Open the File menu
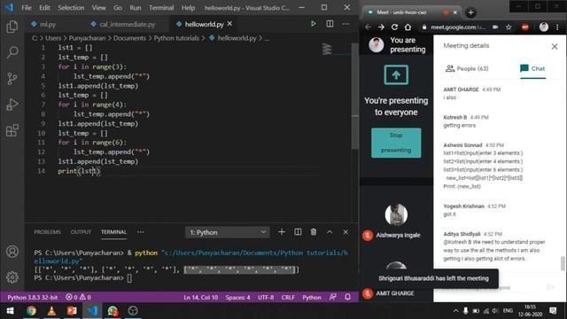The image size is (567, 319). coord(27,8)
